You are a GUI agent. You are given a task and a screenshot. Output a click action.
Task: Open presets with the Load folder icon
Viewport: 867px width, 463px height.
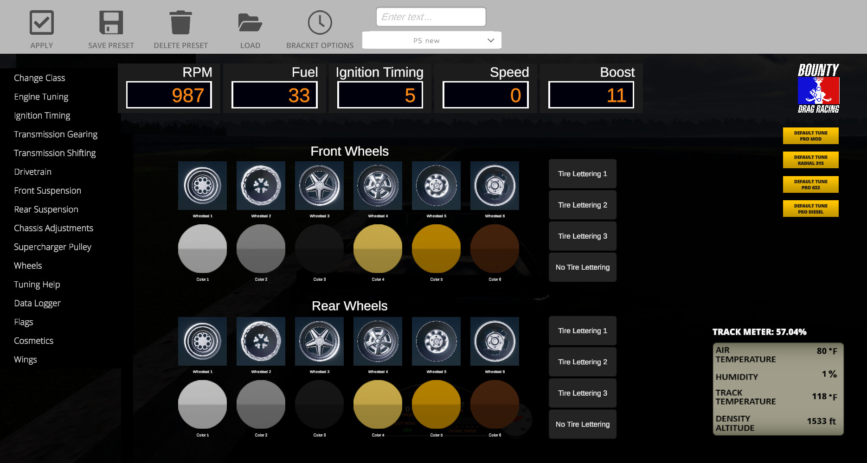(x=250, y=22)
